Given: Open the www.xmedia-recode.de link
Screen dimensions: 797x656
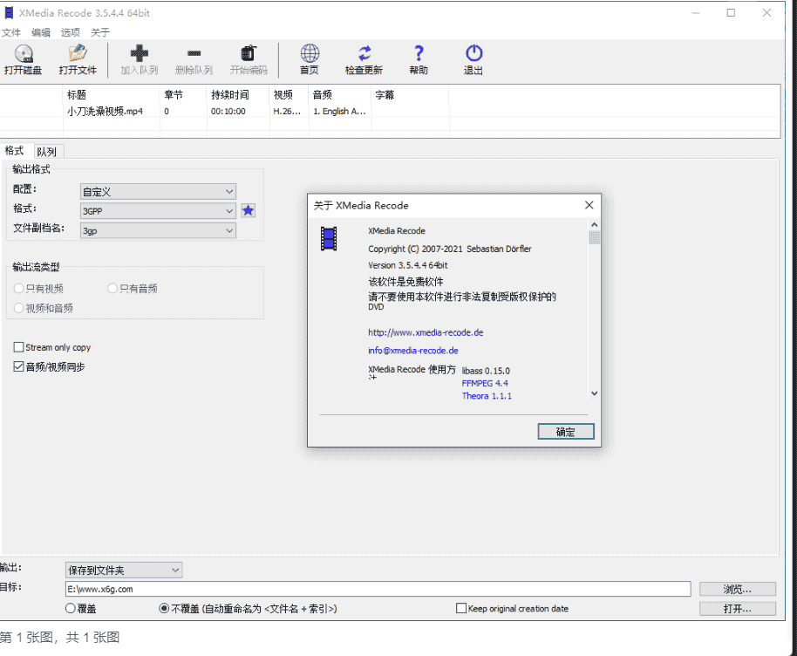Looking at the screenshot, I should tap(426, 332).
